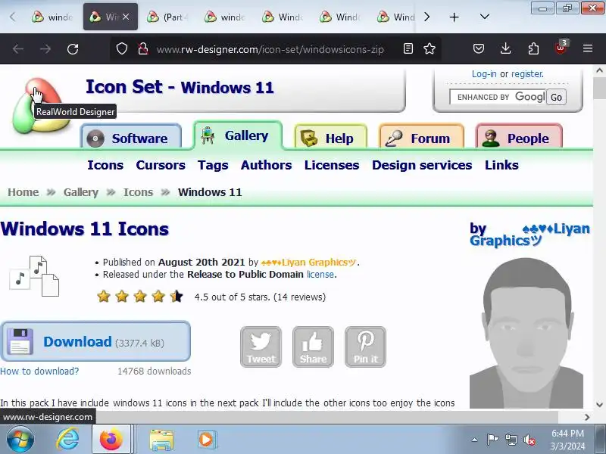Open the Help section tab

tap(330, 138)
